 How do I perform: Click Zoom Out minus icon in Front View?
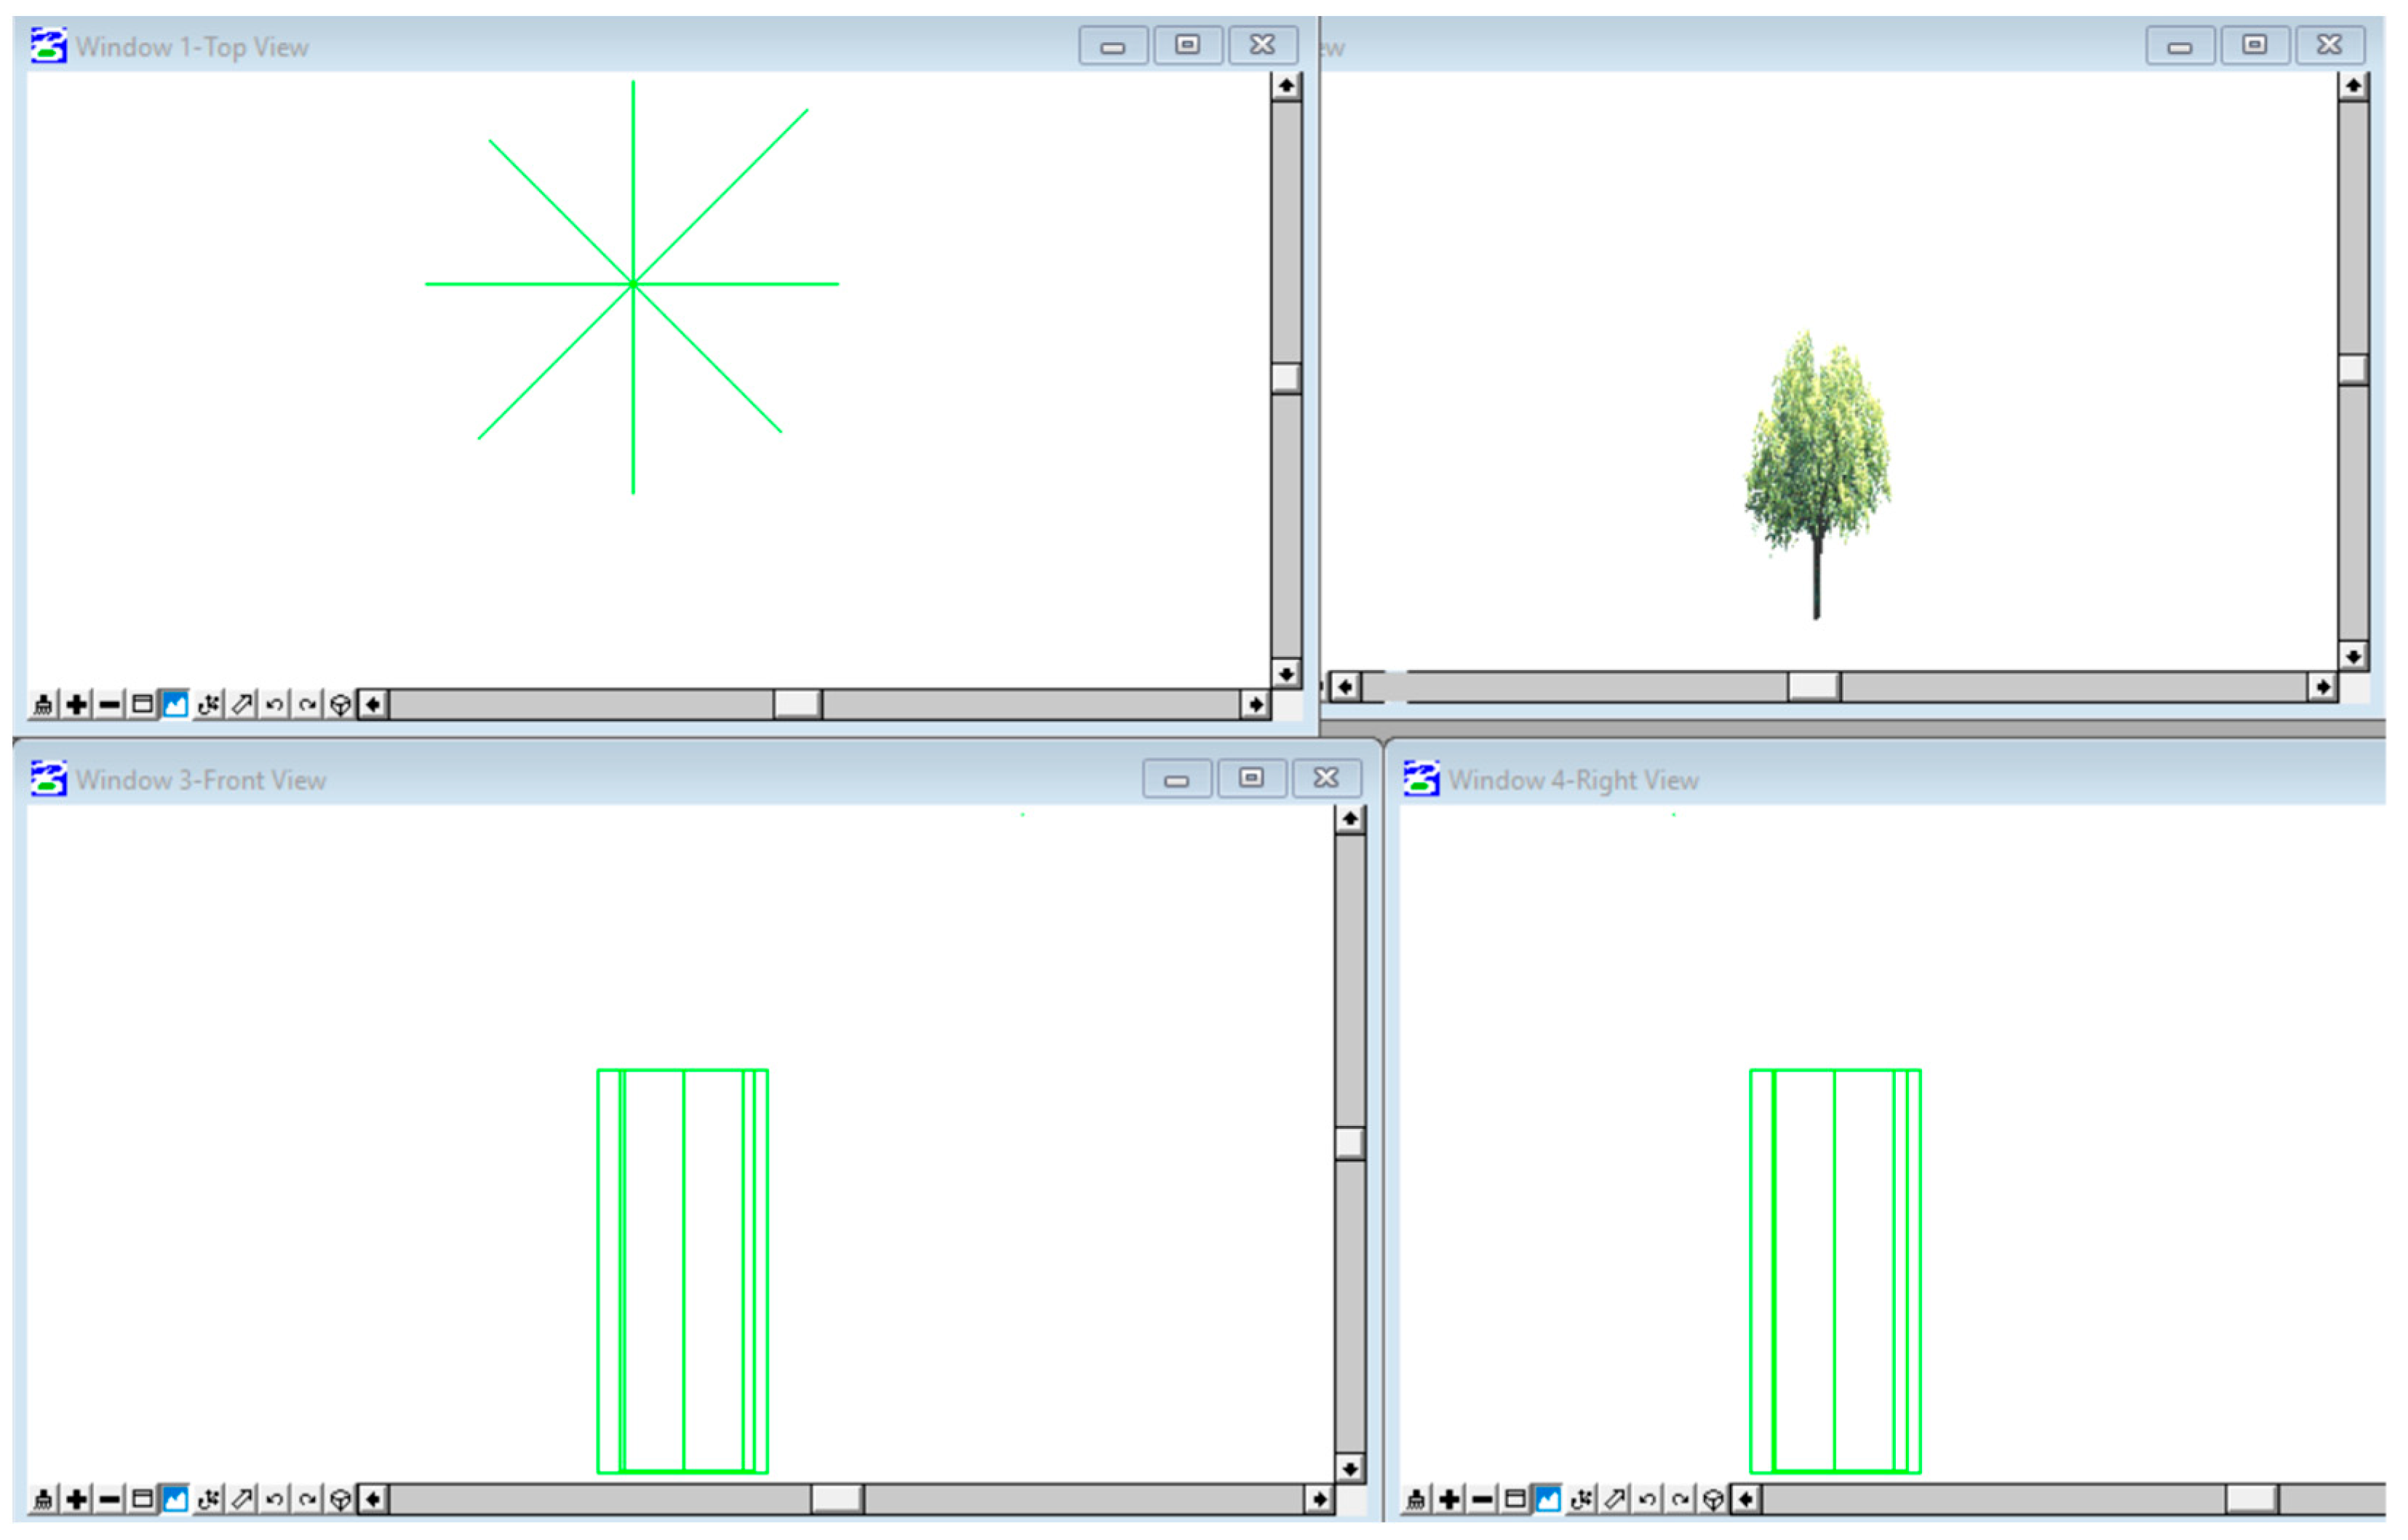(109, 1500)
